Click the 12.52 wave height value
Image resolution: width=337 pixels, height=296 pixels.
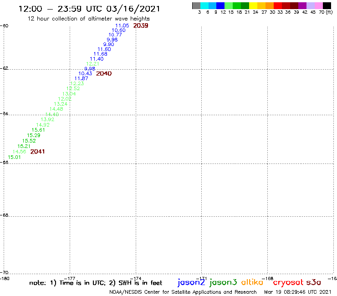coord(73,88)
